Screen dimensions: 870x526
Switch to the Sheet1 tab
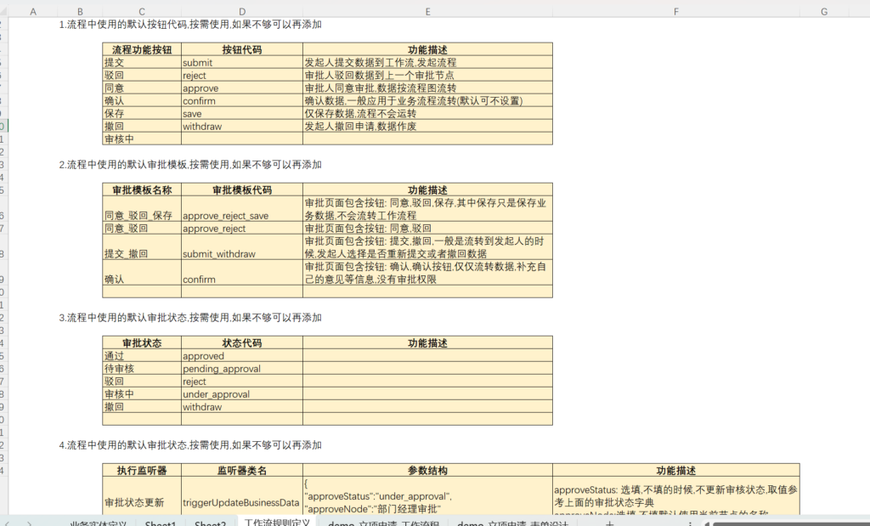161,523
